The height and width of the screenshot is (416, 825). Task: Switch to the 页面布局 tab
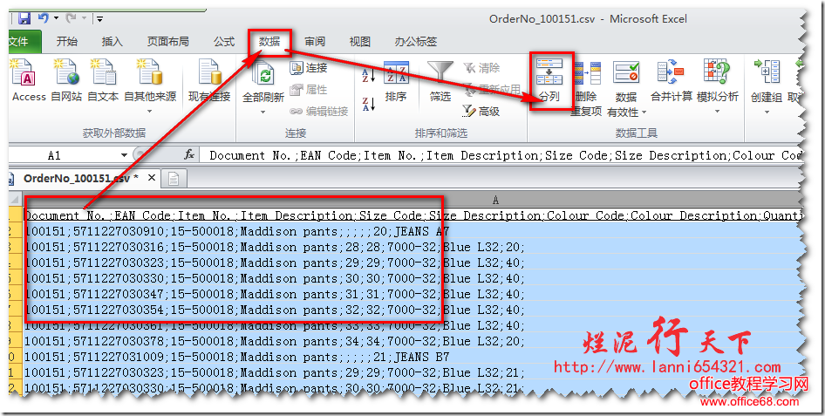coord(167,42)
